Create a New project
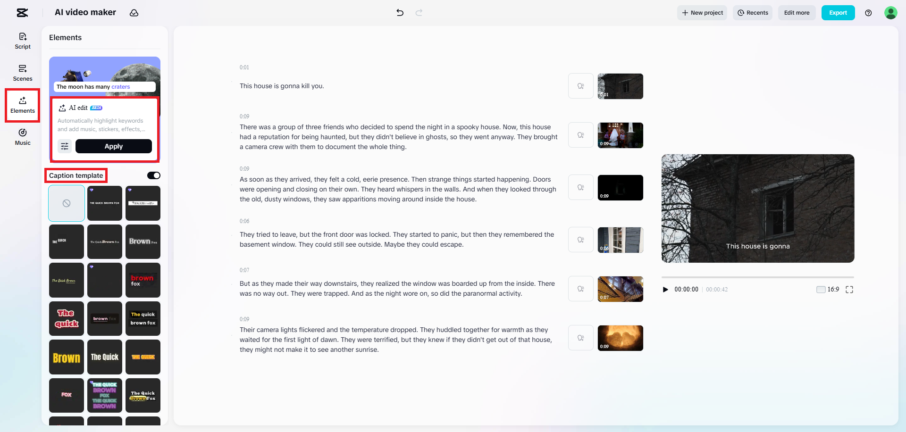This screenshot has width=906, height=432. pyautogui.click(x=702, y=13)
